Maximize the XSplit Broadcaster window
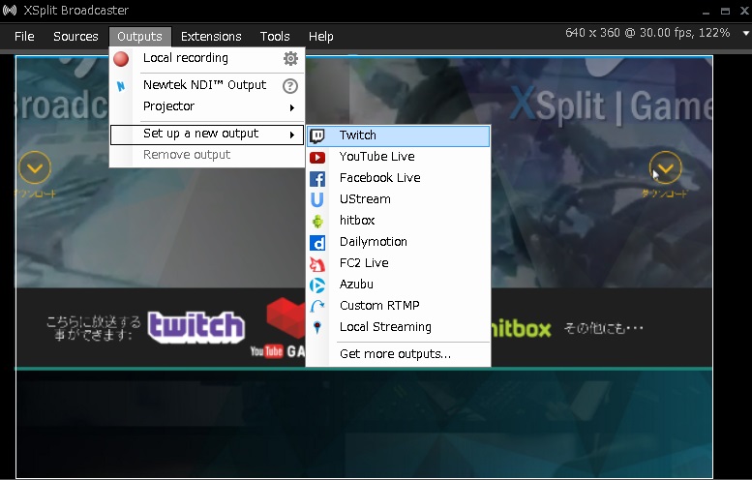The image size is (752, 480). 725,11
